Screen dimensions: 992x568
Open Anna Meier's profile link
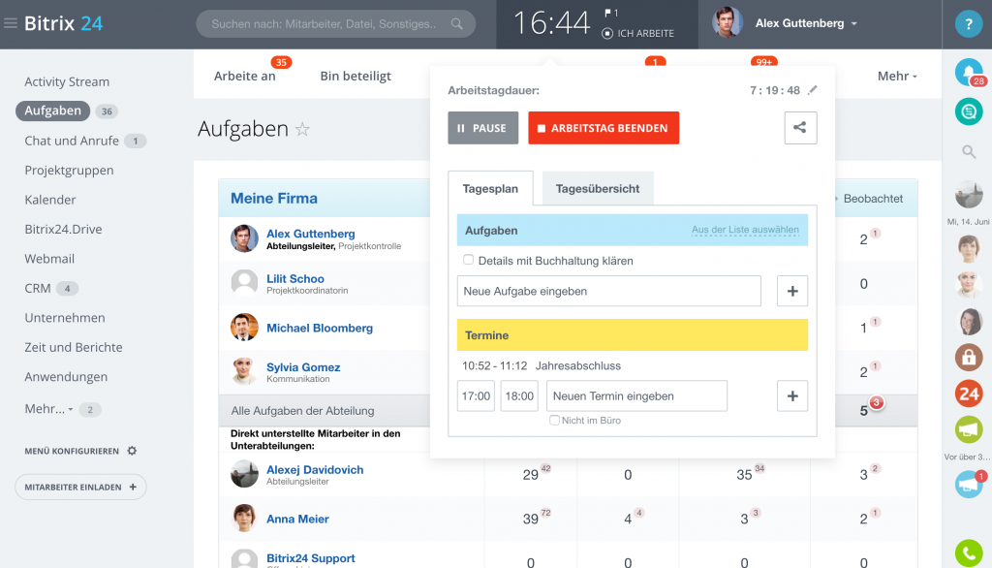point(297,520)
